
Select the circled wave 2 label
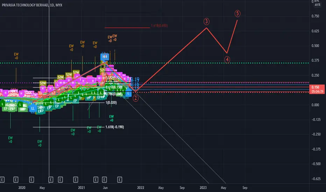136,98
